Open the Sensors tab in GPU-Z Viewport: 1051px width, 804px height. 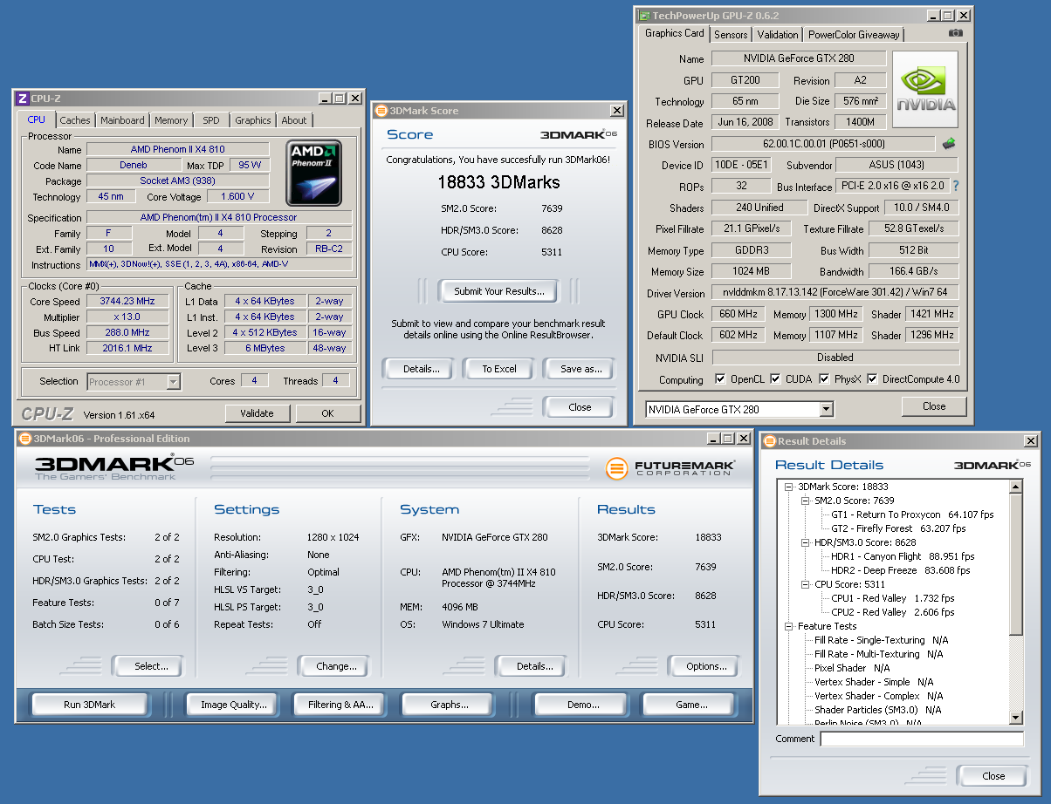pos(731,35)
